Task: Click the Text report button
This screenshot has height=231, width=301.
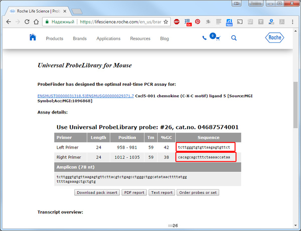Action: pos(162,192)
